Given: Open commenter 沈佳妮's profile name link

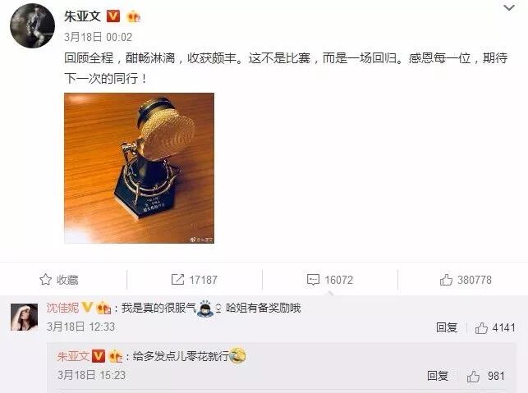Looking at the screenshot, I should pos(62,308).
